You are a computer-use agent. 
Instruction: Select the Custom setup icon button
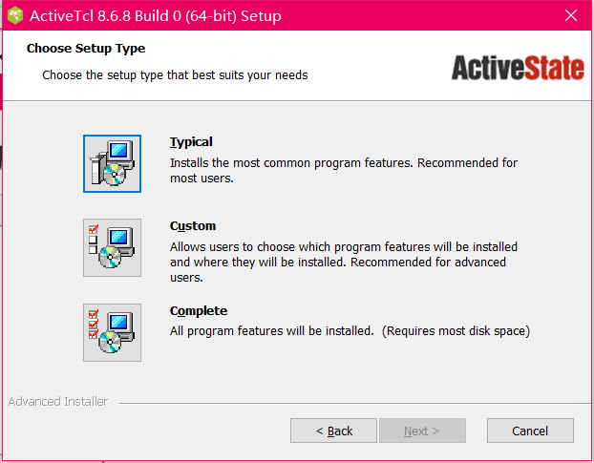[x=112, y=247]
